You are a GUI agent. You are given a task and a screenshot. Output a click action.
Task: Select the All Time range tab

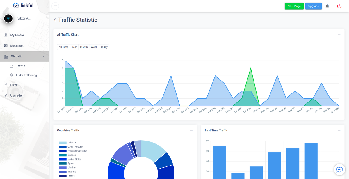coord(64,47)
